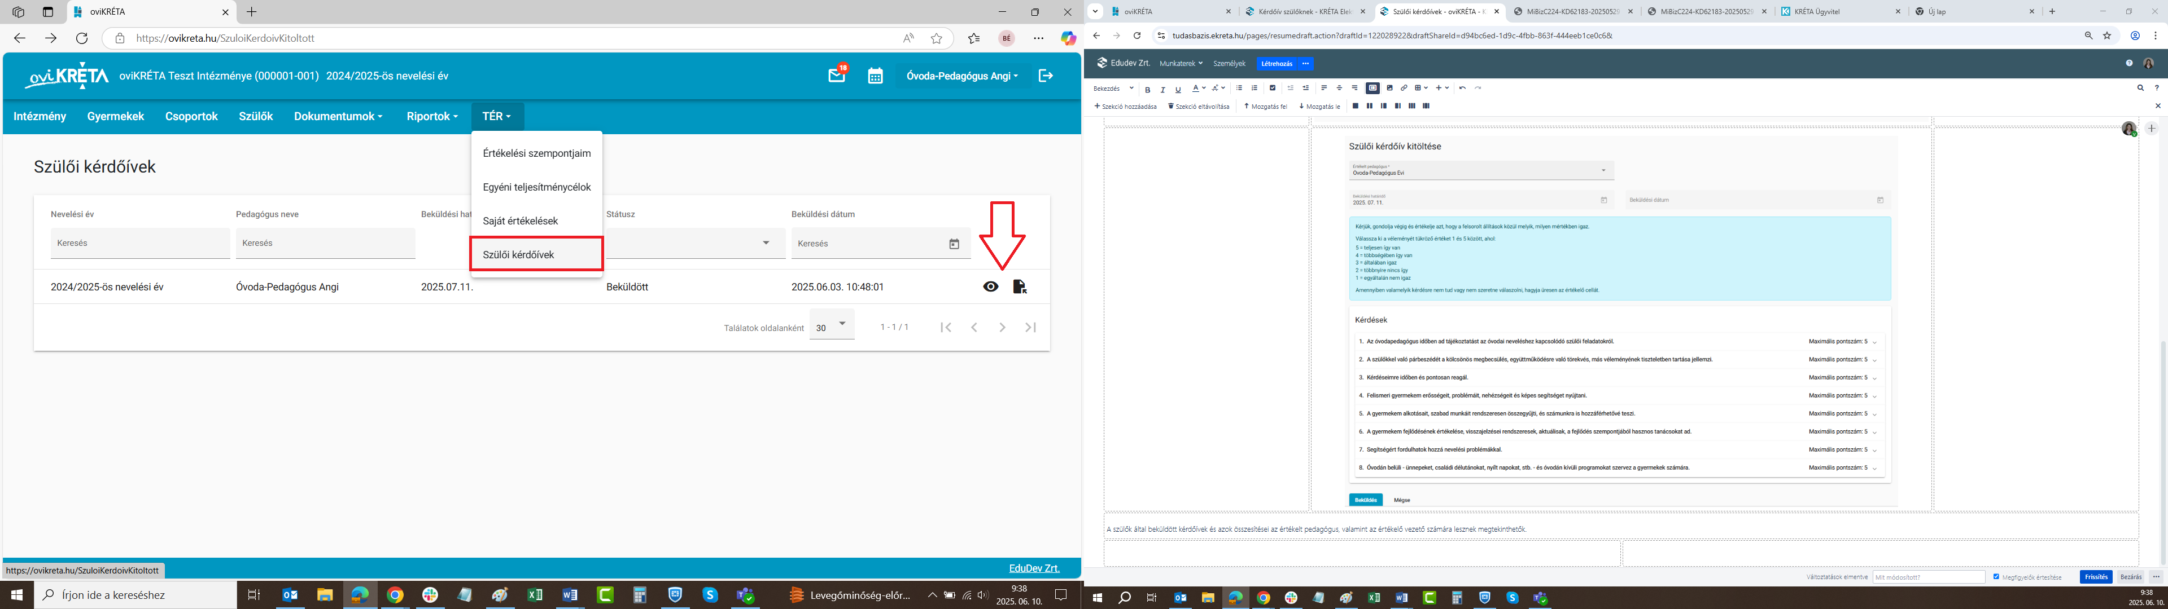The height and width of the screenshot is (609, 2168).
Task: Click the Frissítés button
Action: [x=2096, y=577]
